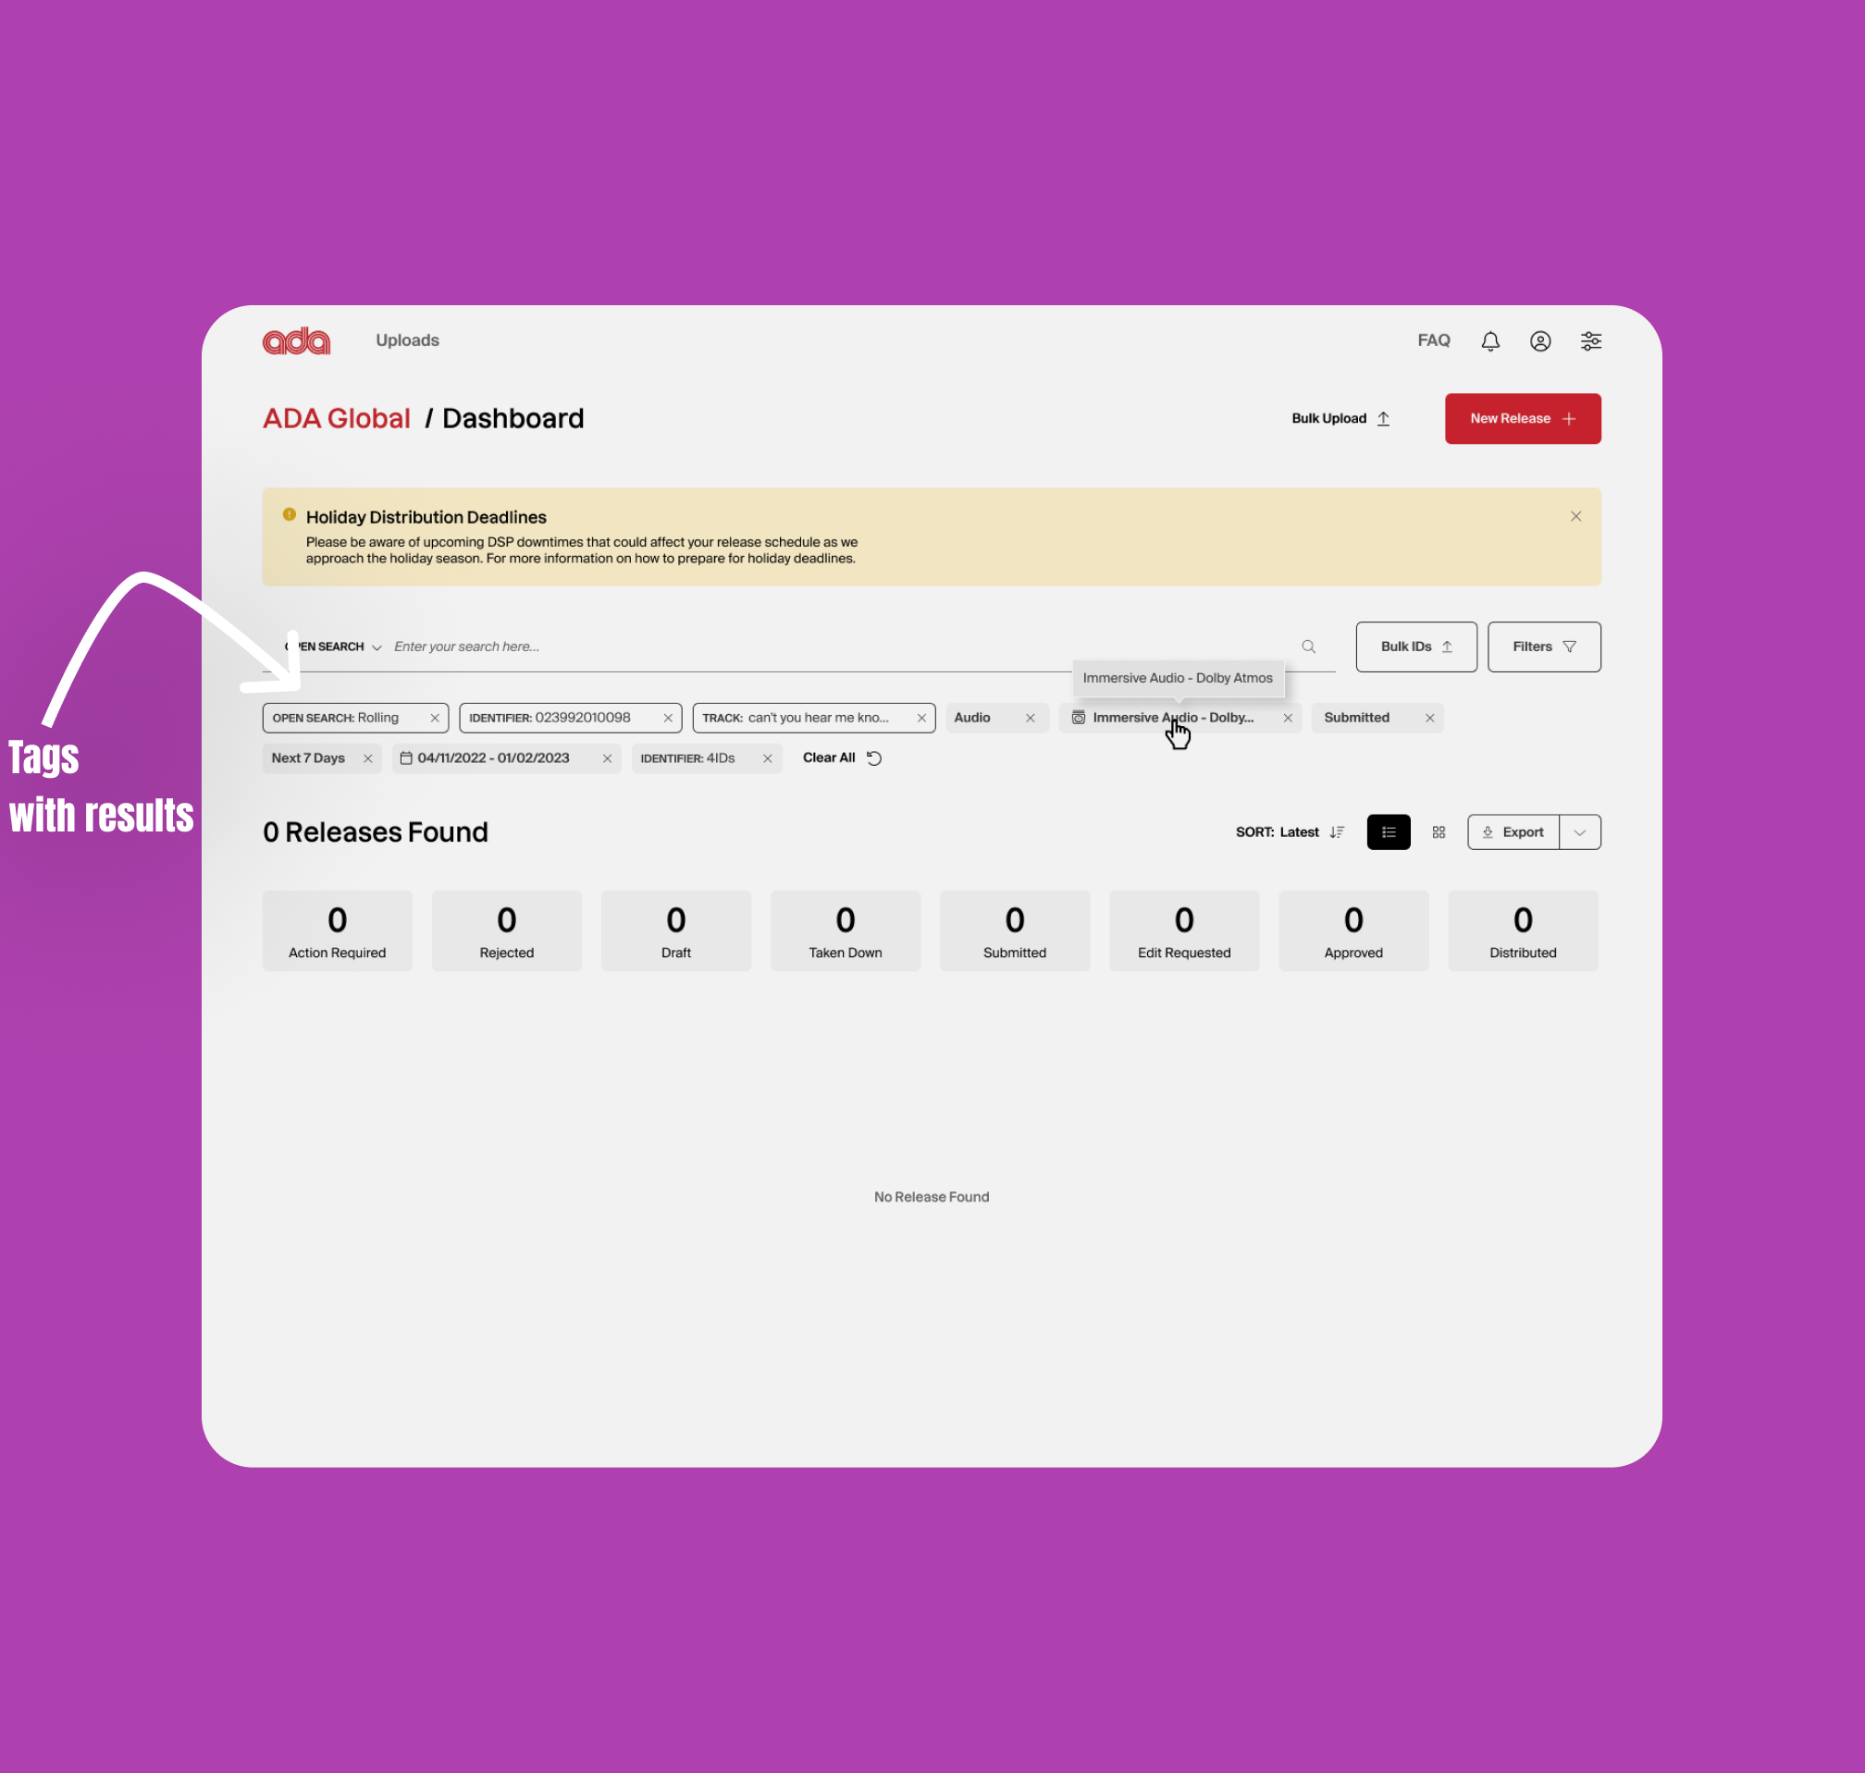Screen dimensions: 1865x1773
Task: Toggle the Latest sort order
Action: click(1336, 831)
